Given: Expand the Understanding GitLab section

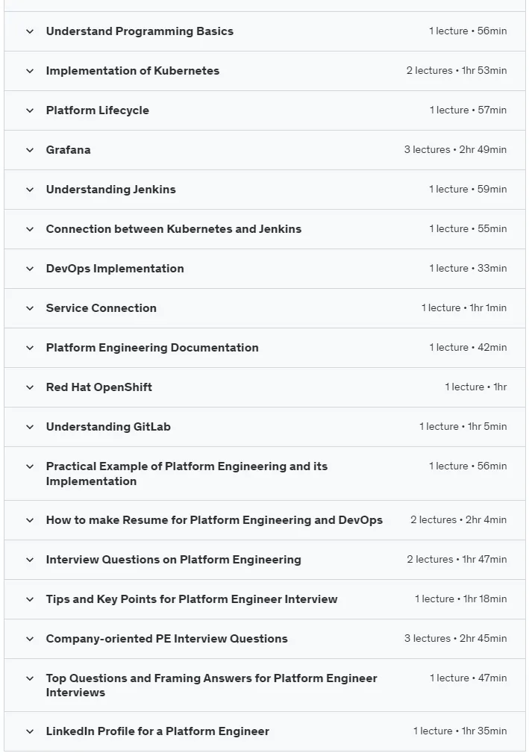Looking at the screenshot, I should pyautogui.click(x=265, y=427).
